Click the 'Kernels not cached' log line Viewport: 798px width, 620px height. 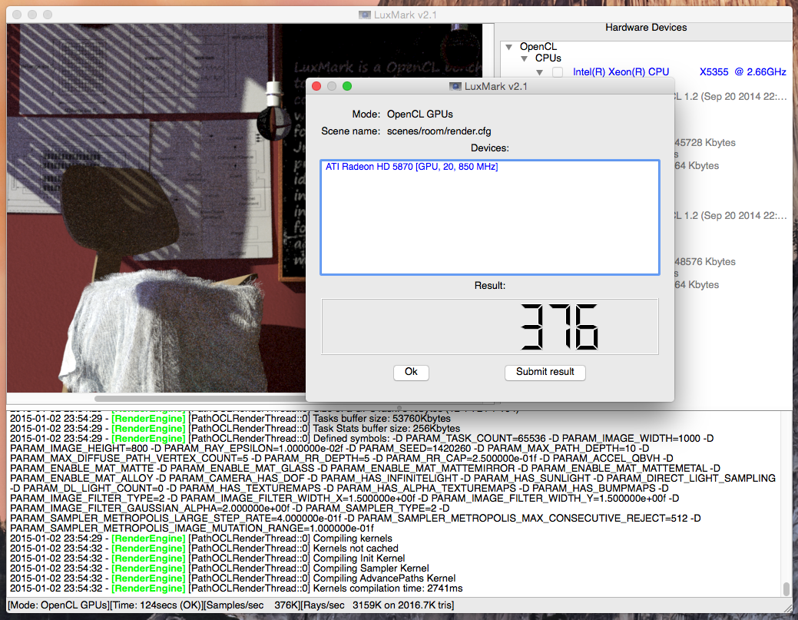tap(204, 549)
